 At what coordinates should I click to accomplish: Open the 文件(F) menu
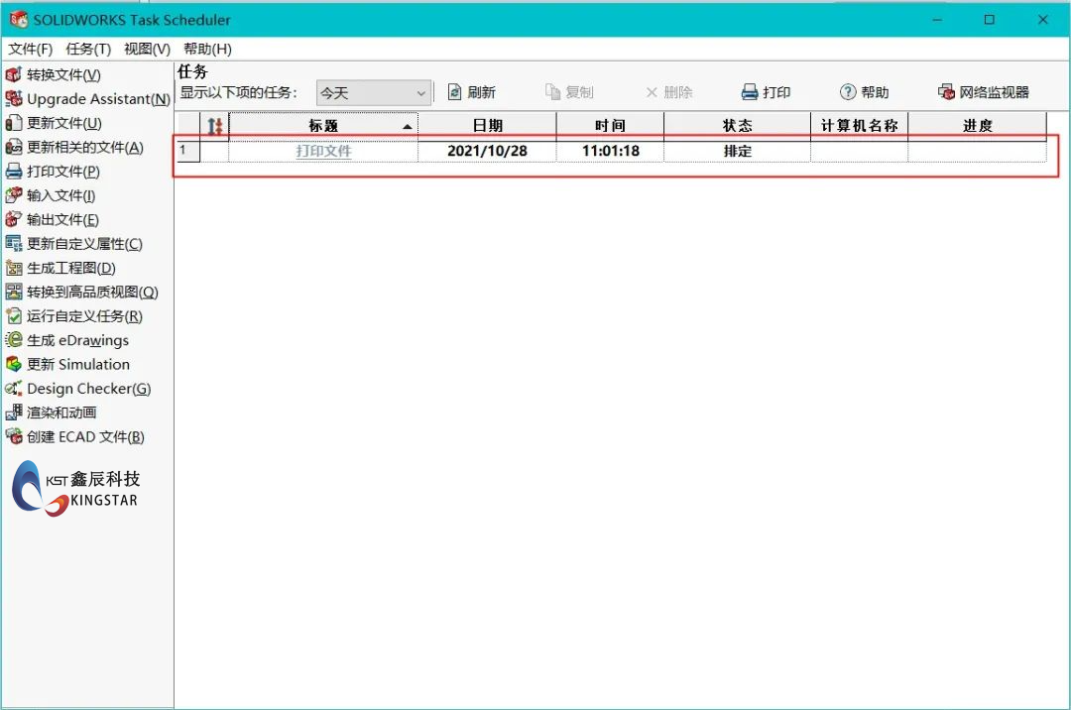point(31,49)
